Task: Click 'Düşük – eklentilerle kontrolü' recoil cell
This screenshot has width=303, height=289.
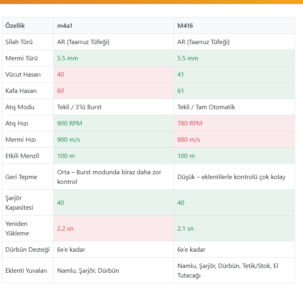Action: 234,177
